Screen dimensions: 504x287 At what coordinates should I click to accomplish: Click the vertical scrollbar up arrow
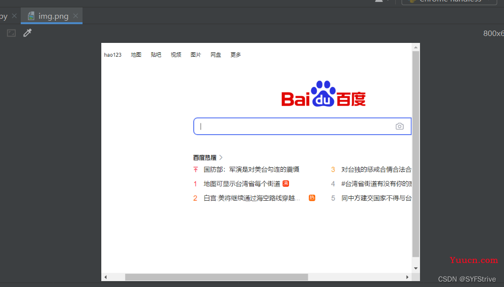pyautogui.click(x=416, y=47)
